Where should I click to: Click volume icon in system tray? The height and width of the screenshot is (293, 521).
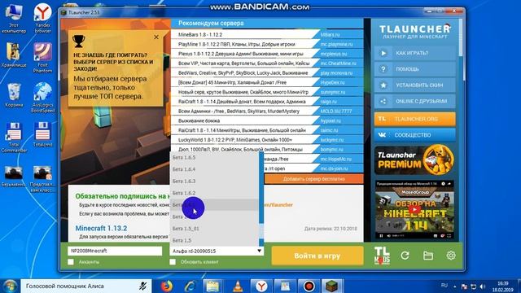[x=483, y=286]
